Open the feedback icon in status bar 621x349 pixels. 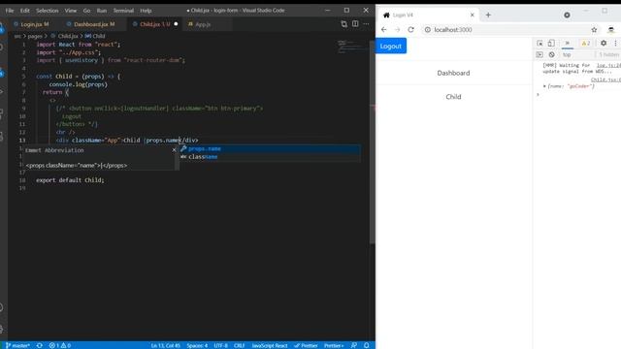pos(354,345)
